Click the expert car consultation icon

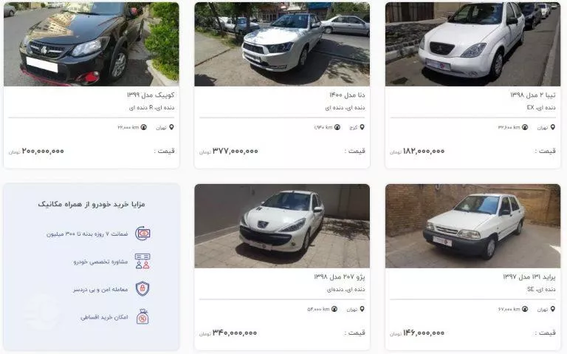click(142, 261)
